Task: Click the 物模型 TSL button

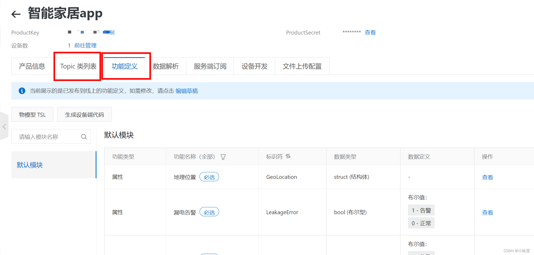Action: coord(32,115)
